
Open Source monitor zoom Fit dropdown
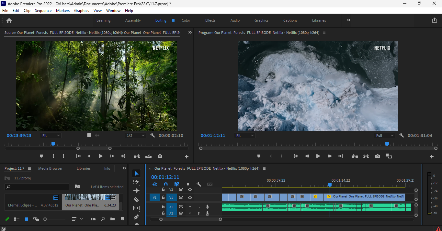[x=51, y=136]
